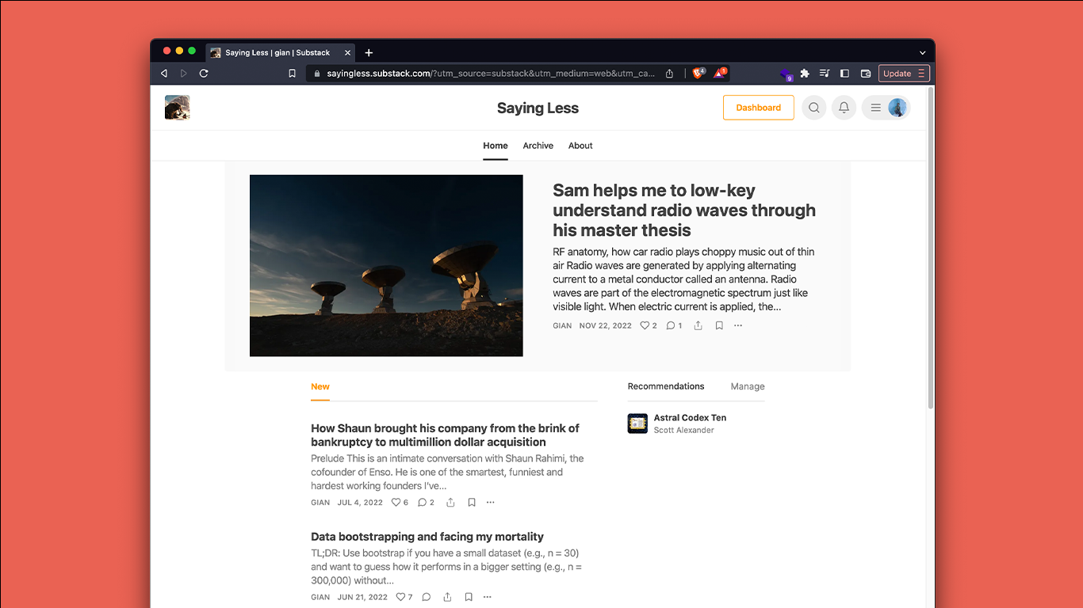Click GIAN author on the Shaun post
Image resolution: width=1083 pixels, height=608 pixels.
pos(320,503)
